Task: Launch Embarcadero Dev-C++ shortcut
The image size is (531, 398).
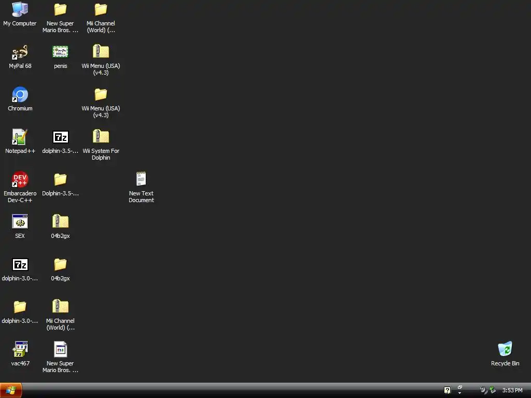Action: tap(20, 180)
